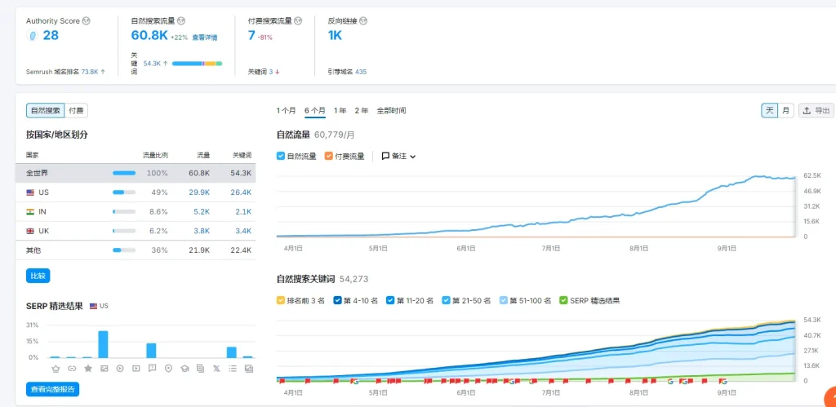The height and width of the screenshot is (407, 836).
Task: Click UK keywords value 3.4K
Action: point(243,231)
